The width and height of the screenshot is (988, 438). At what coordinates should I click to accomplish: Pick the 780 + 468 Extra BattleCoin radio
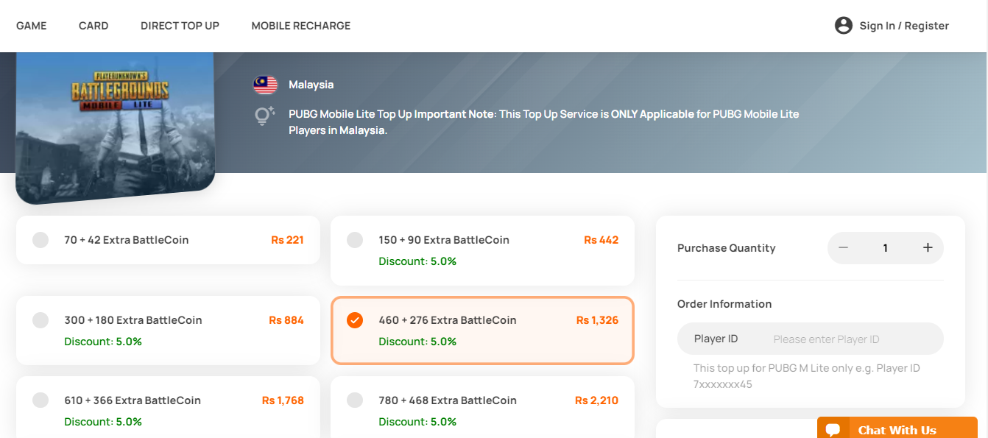click(x=355, y=400)
